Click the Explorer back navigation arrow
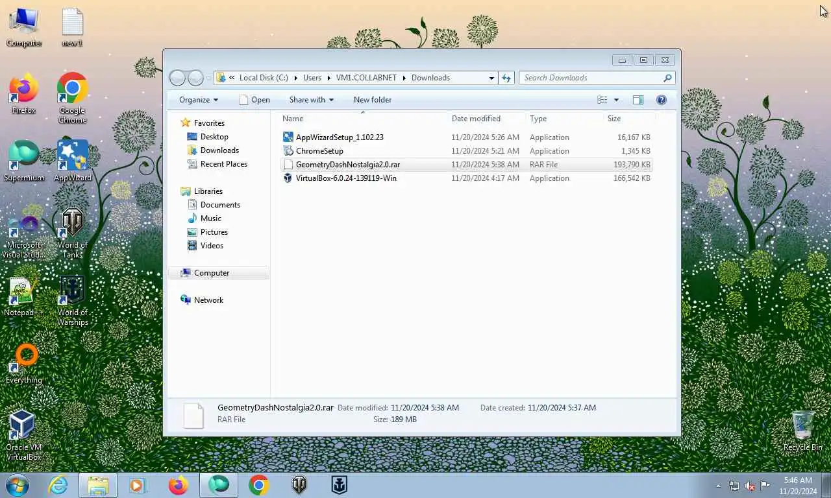831x498 pixels. tap(177, 78)
